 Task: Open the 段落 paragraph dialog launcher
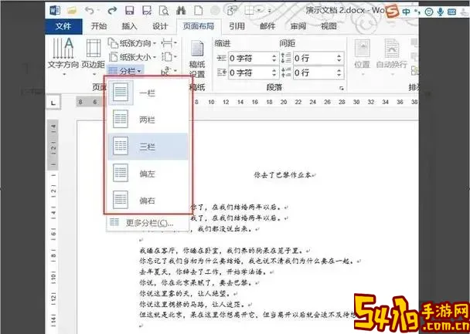pyautogui.click(x=341, y=89)
